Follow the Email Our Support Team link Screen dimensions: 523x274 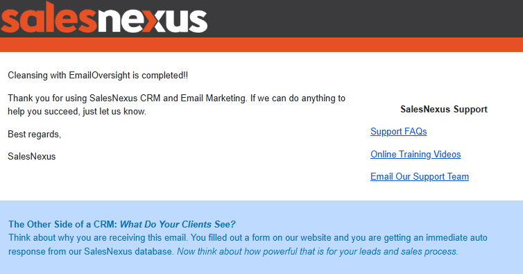coord(420,177)
